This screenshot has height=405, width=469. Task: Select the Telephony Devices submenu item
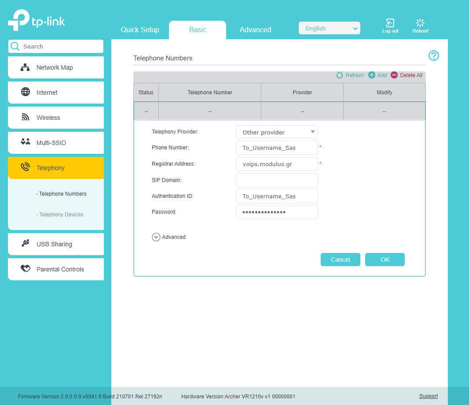(x=60, y=215)
